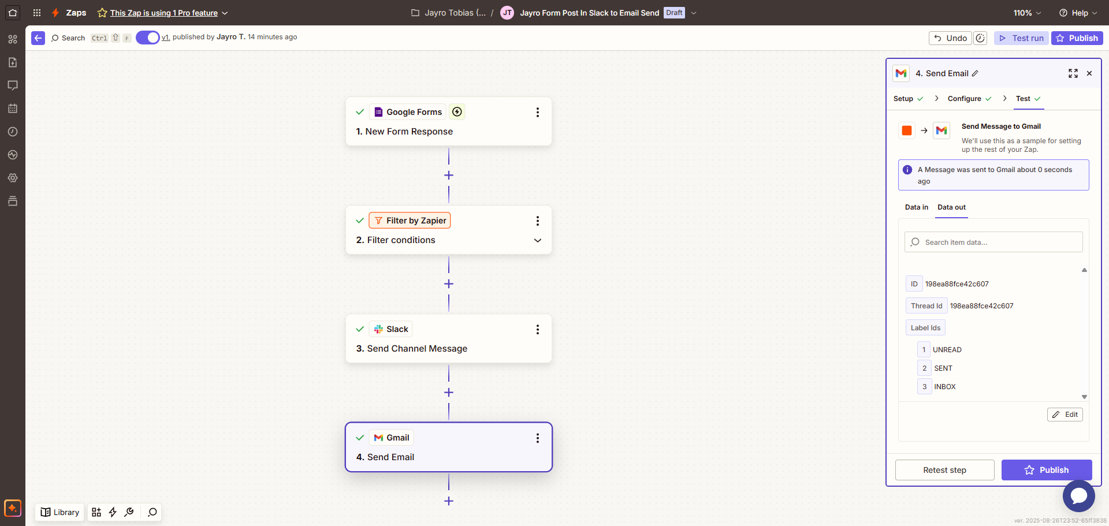Open the v1 version link

click(165, 37)
